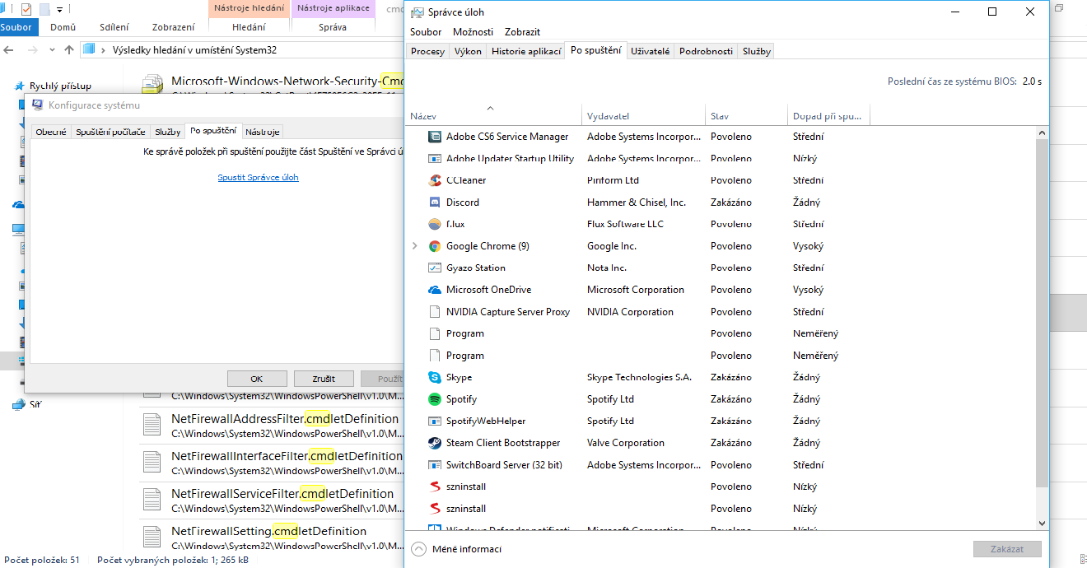Expand the Google Chrome (9) group

coord(414,246)
